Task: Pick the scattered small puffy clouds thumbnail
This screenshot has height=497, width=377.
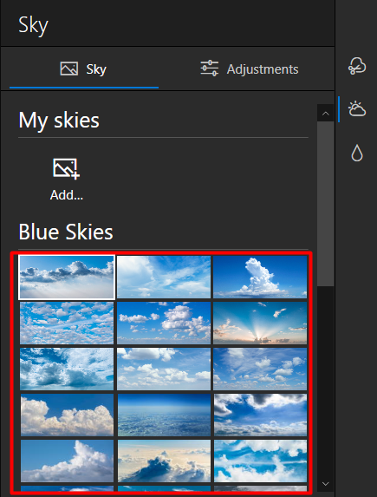Action: (x=67, y=323)
